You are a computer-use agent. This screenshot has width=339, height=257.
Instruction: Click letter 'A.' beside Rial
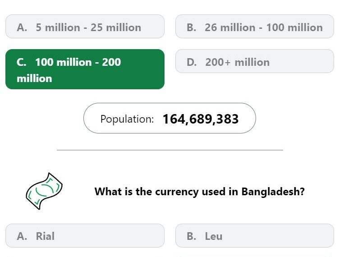(22, 236)
